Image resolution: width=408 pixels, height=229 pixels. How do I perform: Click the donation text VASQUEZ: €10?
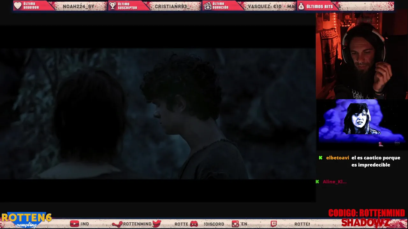click(x=265, y=6)
